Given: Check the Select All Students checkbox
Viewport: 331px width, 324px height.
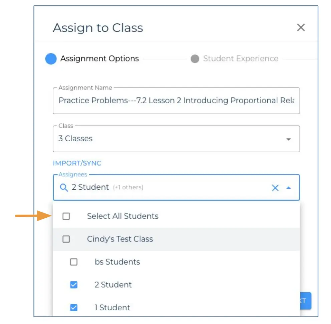Looking at the screenshot, I should (x=66, y=216).
